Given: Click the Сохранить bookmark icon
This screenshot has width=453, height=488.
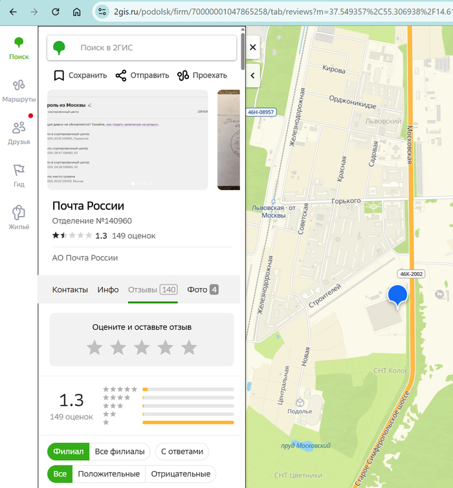Looking at the screenshot, I should 59,76.
